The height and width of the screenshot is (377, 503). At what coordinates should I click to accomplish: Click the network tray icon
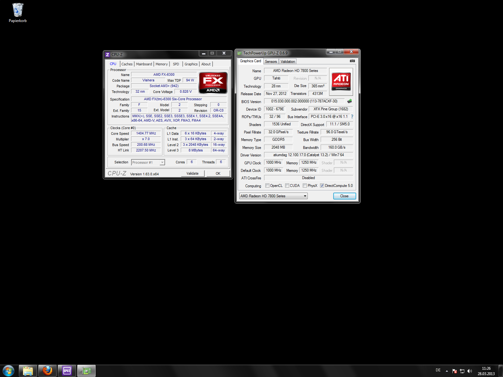pos(462,371)
